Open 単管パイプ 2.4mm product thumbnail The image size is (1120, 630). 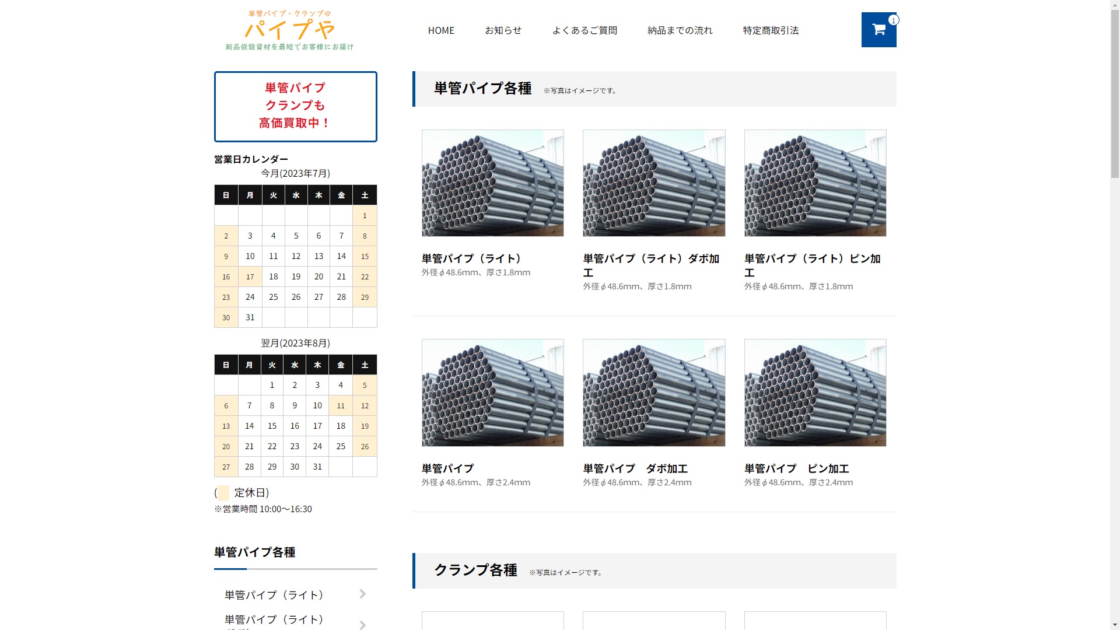pos(492,393)
